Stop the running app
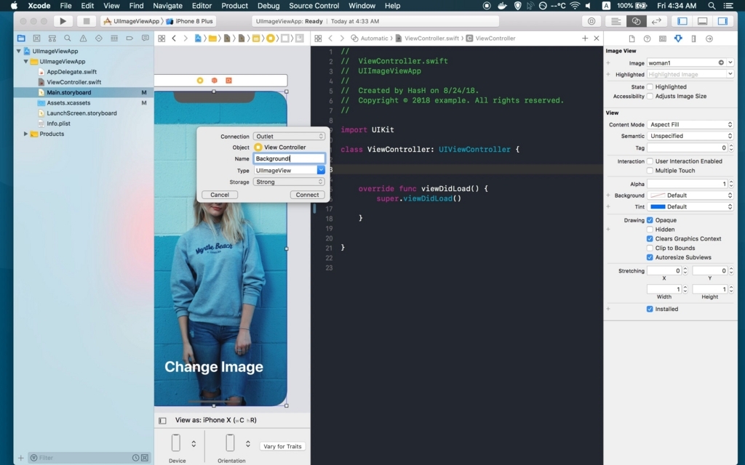The image size is (745, 465). (x=86, y=21)
